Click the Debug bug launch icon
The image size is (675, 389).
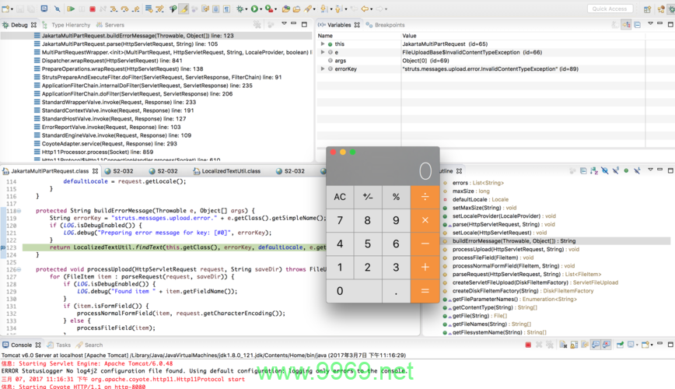(240, 9)
